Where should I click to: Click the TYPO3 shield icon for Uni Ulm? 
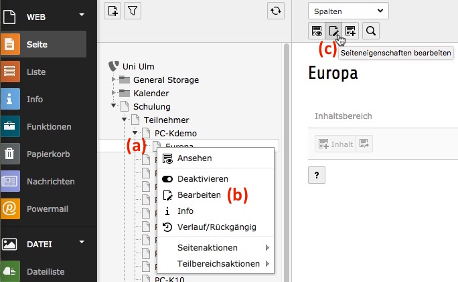click(x=114, y=66)
